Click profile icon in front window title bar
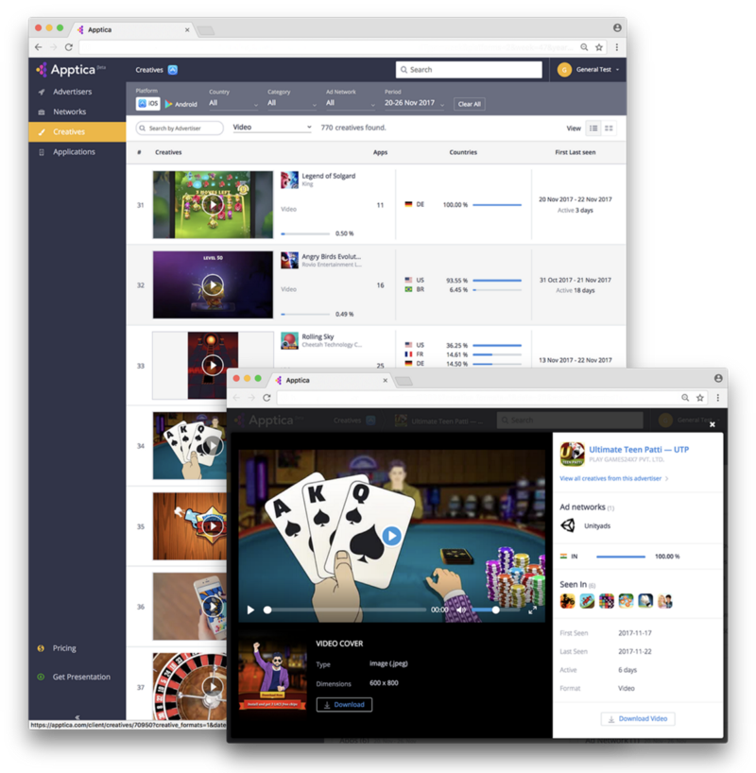The image size is (756, 773). pyautogui.click(x=718, y=378)
